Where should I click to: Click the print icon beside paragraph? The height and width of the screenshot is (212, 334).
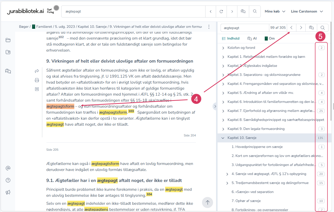[37, 80]
